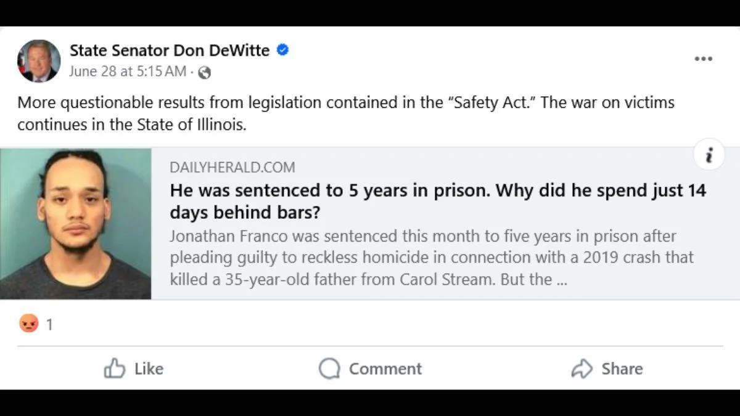Viewport: 740px width, 416px height.
Task: Click the arrow Share icon
Action: coord(582,369)
